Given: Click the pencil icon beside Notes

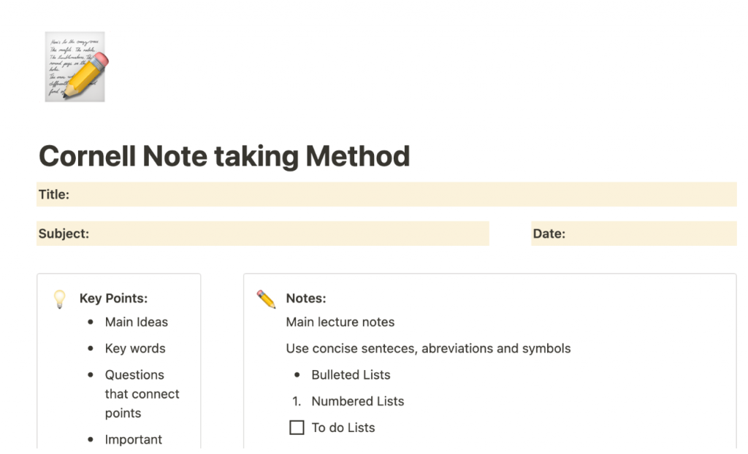Looking at the screenshot, I should coord(266,299).
